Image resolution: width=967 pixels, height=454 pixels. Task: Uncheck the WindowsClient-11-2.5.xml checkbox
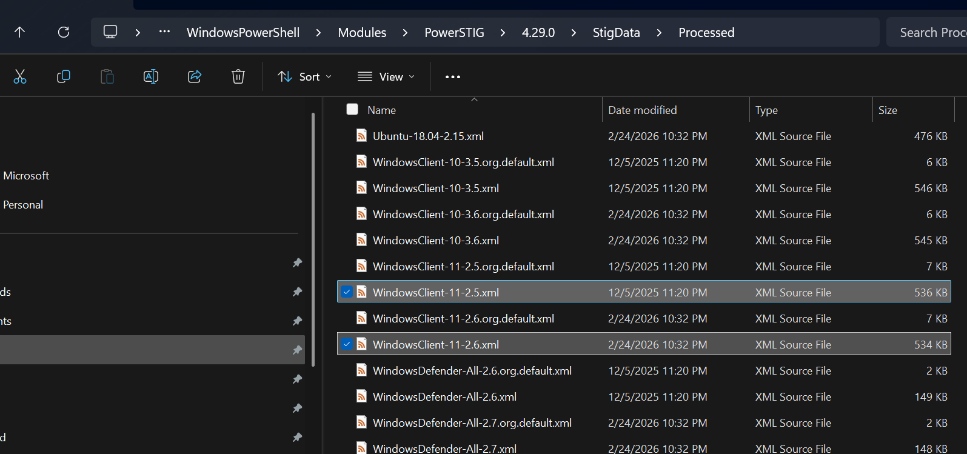[x=347, y=292]
